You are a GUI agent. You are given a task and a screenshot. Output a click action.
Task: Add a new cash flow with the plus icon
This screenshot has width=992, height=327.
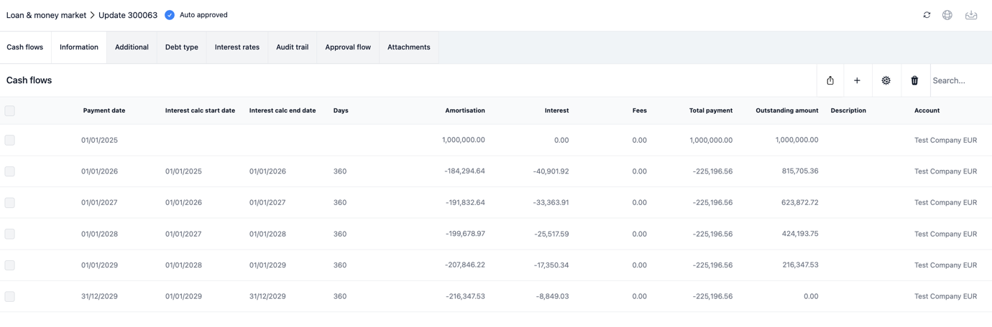pos(857,80)
